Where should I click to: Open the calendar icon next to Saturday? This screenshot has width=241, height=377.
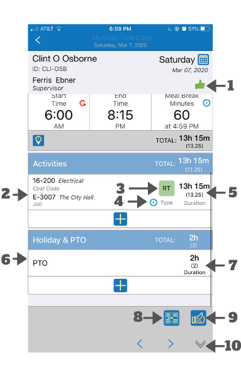point(203,60)
